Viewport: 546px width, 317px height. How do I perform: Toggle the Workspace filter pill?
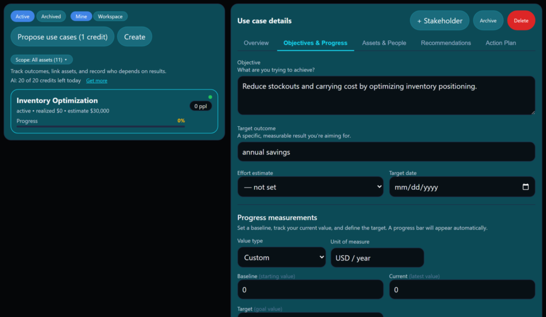[x=110, y=17]
